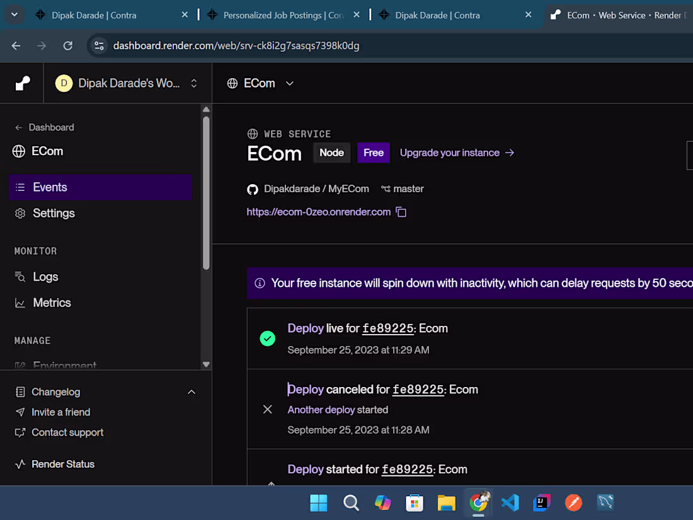Open commit fe89225 in deploy live event

click(387, 328)
